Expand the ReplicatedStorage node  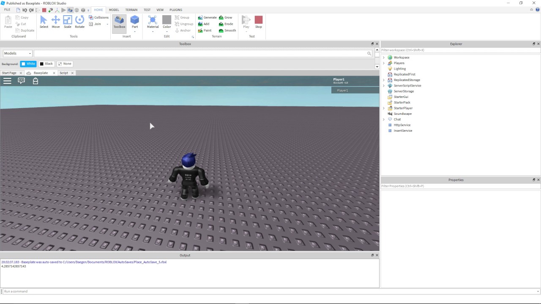[384, 80]
